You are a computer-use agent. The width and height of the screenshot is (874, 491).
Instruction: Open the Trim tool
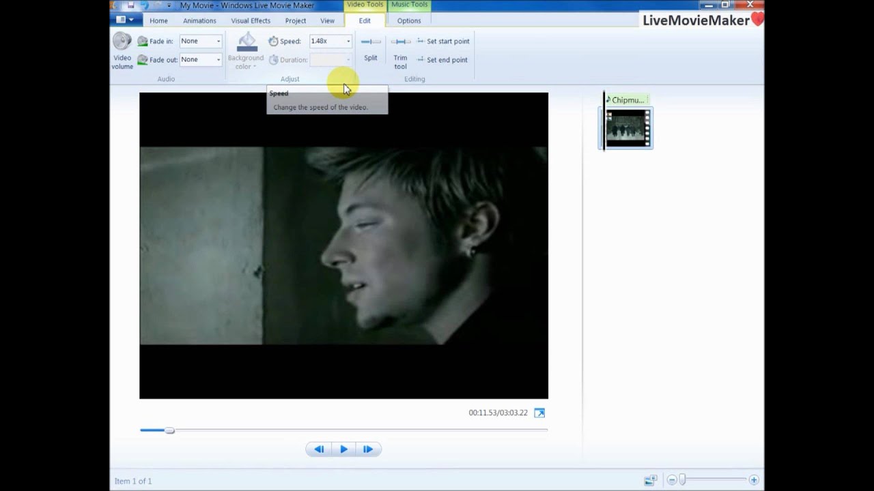[400, 51]
